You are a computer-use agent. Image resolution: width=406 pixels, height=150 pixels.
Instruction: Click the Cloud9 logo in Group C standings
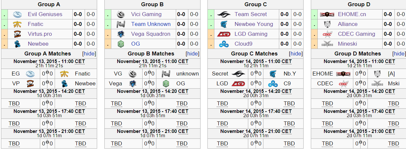[224, 44]
